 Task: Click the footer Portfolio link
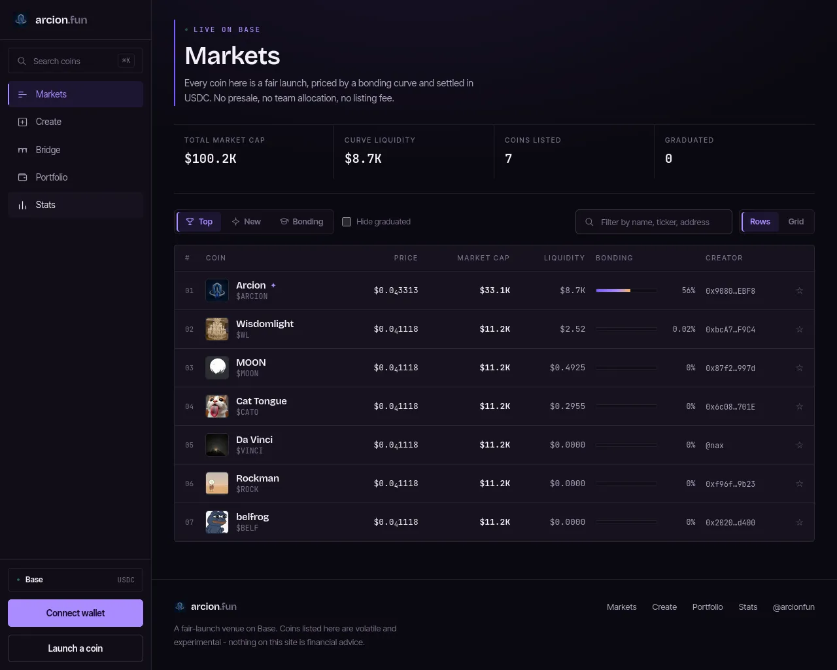click(708, 607)
